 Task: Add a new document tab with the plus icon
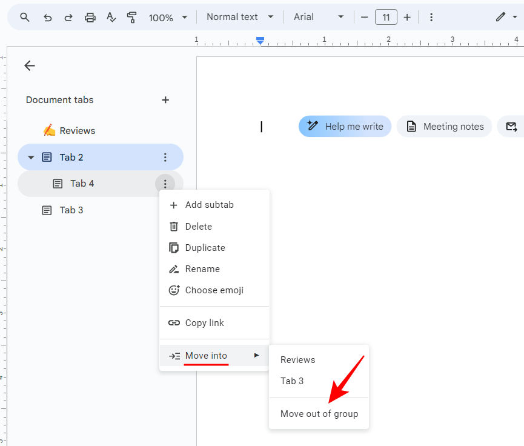(165, 100)
